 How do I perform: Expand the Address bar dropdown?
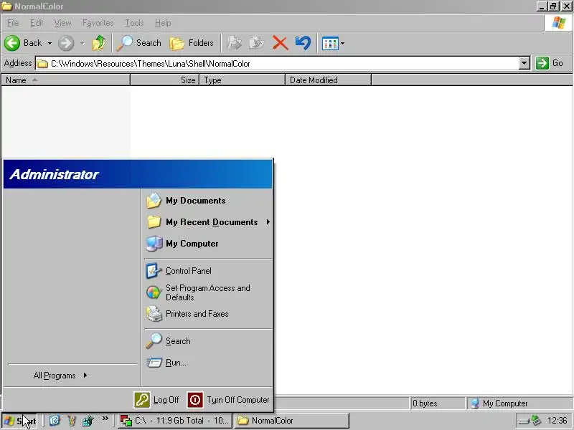[x=524, y=63]
